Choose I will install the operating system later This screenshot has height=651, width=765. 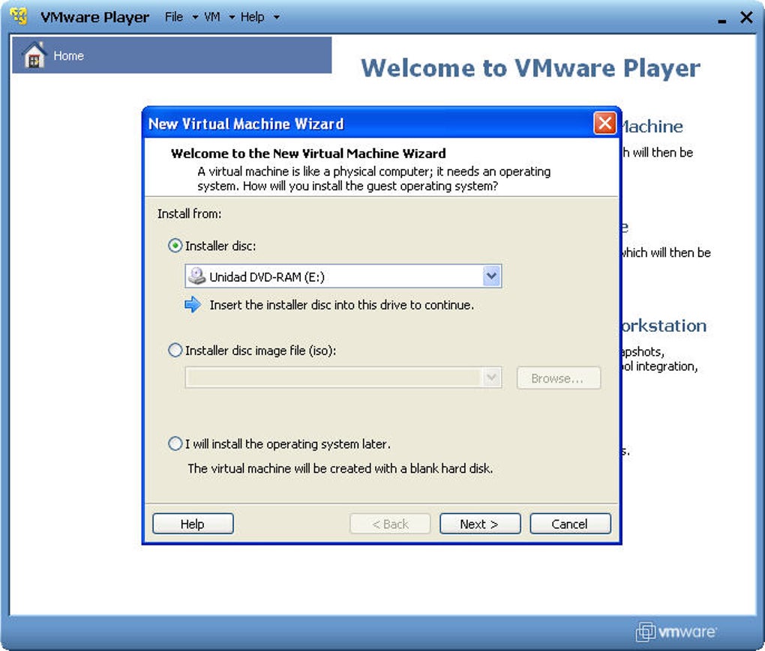coord(175,444)
